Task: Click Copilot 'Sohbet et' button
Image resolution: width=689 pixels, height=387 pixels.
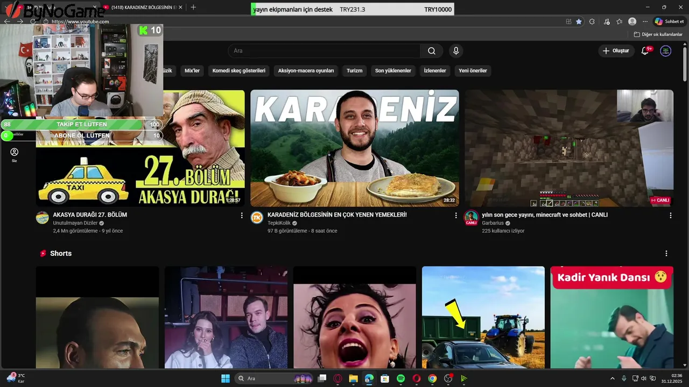Action: pyautogui.click(x=669, y=21)
